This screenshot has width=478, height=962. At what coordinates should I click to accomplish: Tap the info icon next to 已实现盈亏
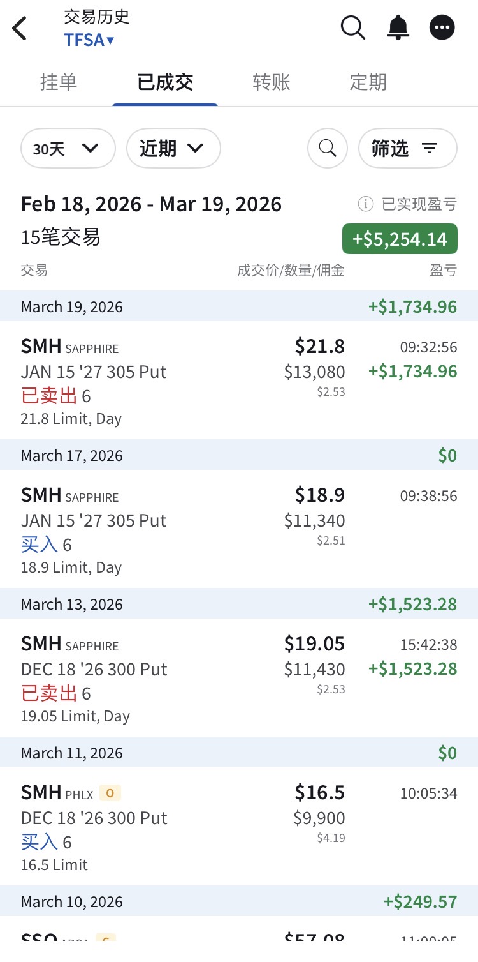coord(365,204)
